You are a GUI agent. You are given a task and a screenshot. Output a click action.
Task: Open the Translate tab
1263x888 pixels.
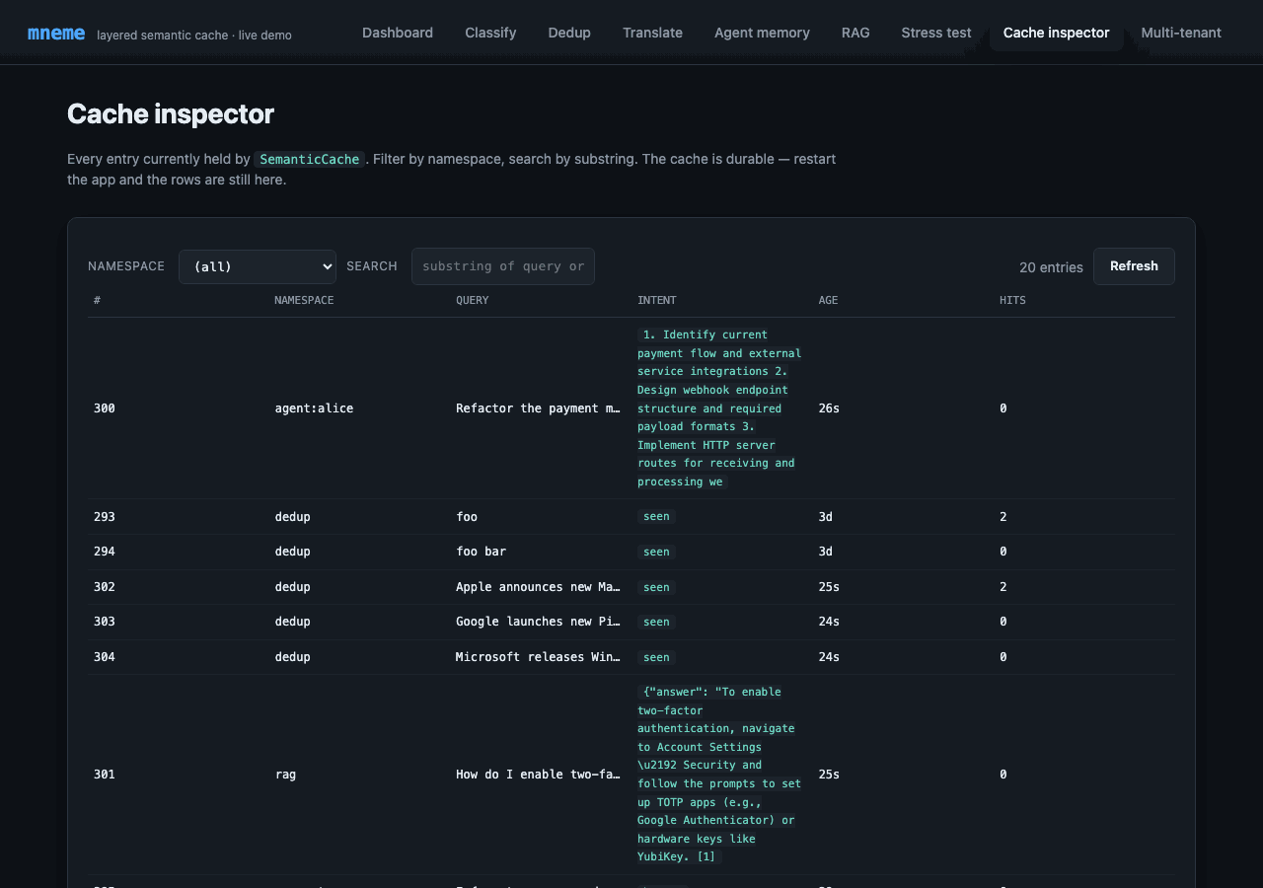point(652,33)
